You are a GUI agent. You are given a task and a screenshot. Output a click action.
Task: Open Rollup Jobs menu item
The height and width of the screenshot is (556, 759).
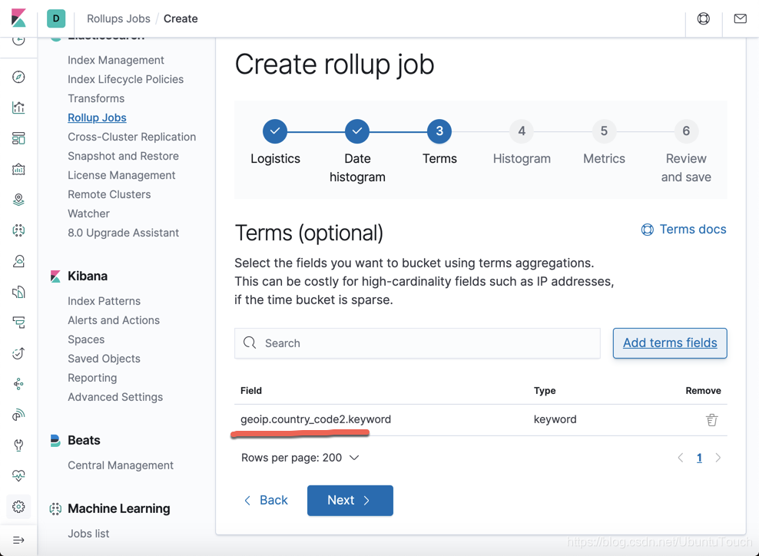[97, 117]
